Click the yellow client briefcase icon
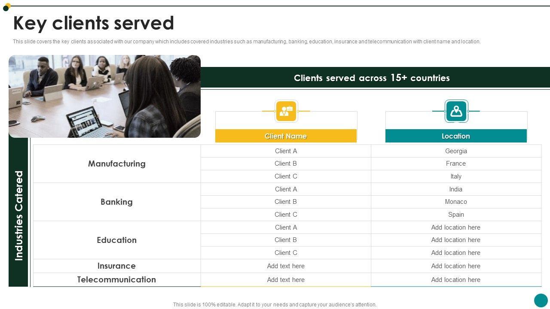Screen dimensions: 550x309 286,111
